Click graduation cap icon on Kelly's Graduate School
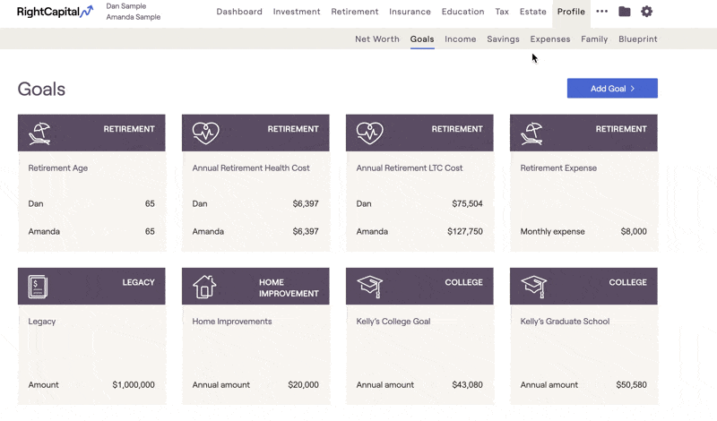This screenshot has width=717, height=421. click(x=533, y=287)
